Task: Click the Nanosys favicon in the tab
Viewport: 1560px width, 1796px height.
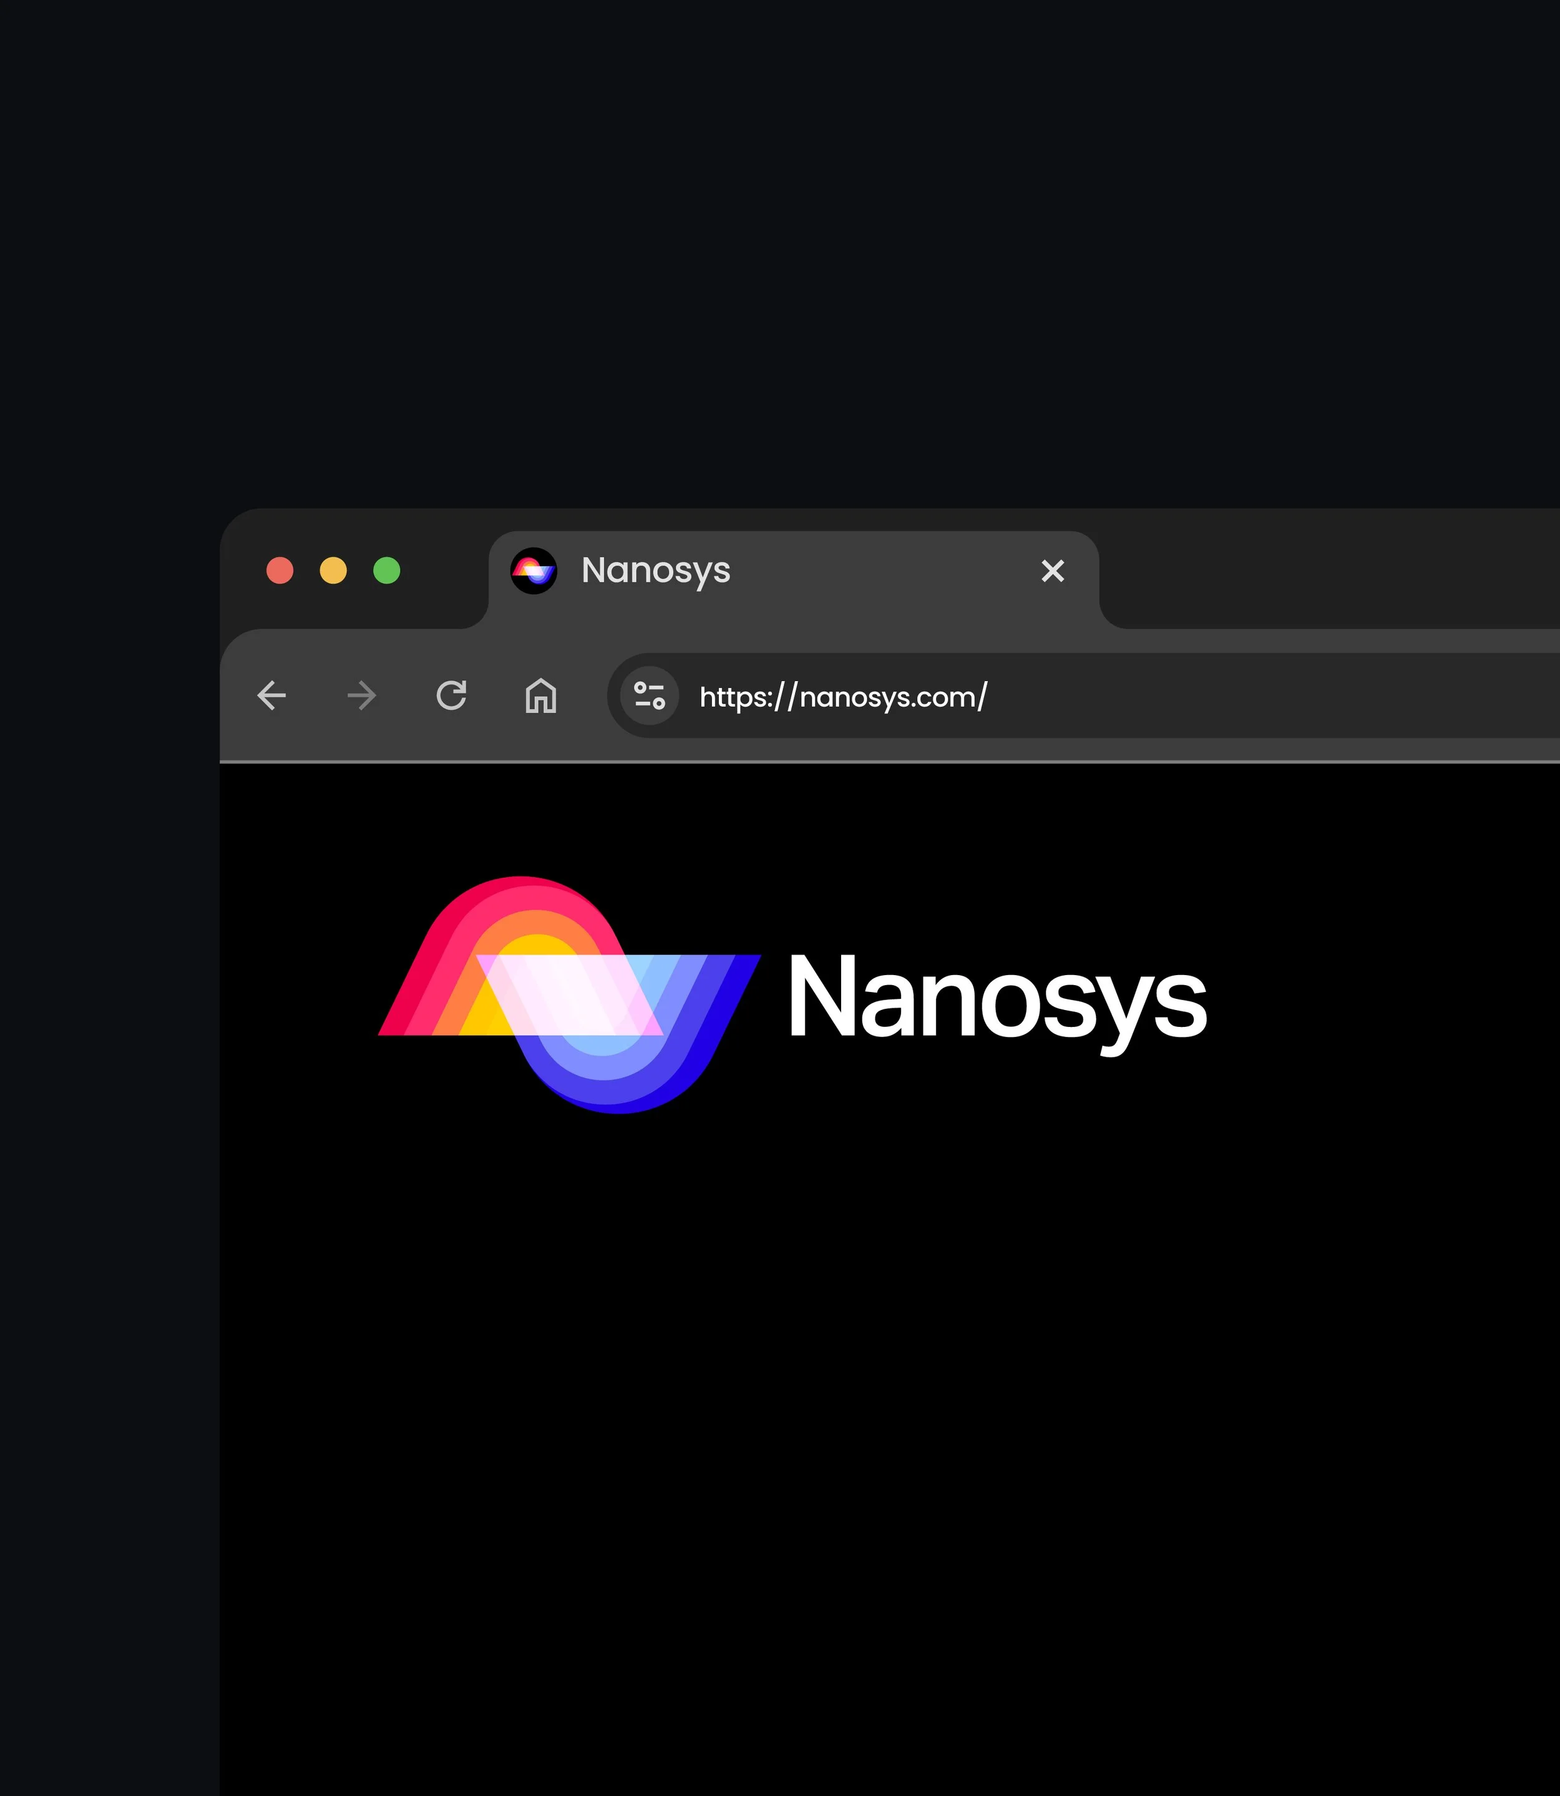Action: [x=534, y=571]
